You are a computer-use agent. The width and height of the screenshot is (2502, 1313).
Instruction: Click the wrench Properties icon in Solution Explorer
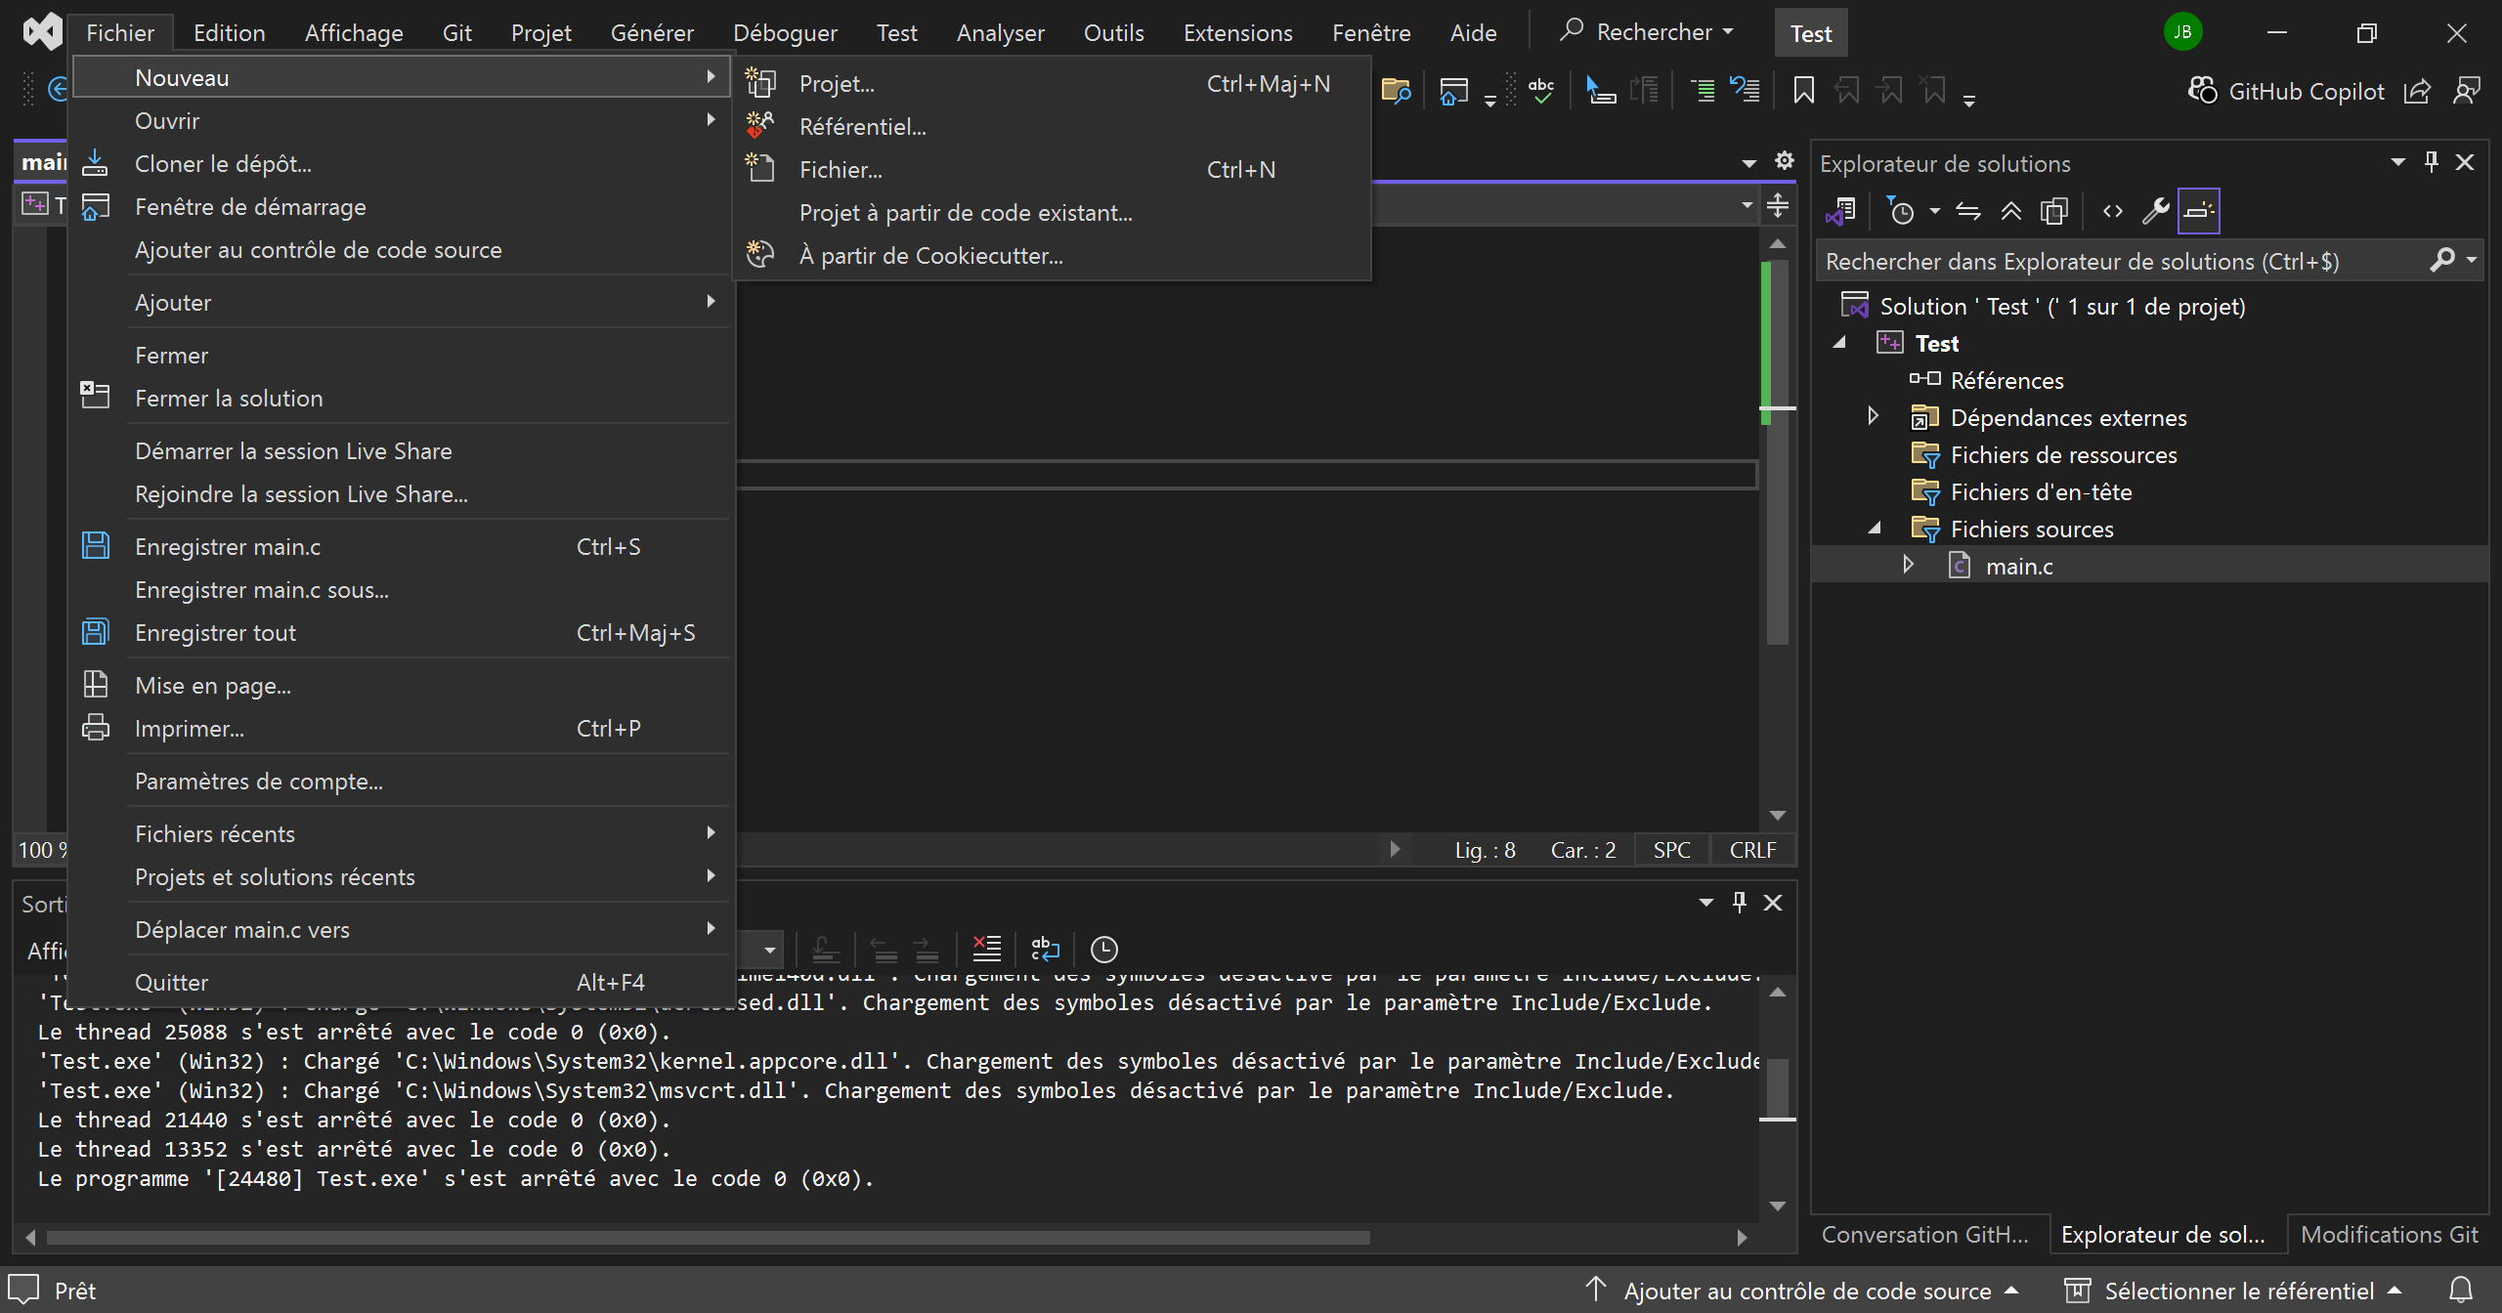2155,211
